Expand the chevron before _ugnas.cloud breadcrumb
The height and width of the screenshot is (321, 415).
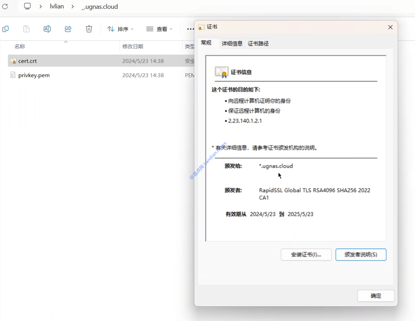click(x=73, y=6)
